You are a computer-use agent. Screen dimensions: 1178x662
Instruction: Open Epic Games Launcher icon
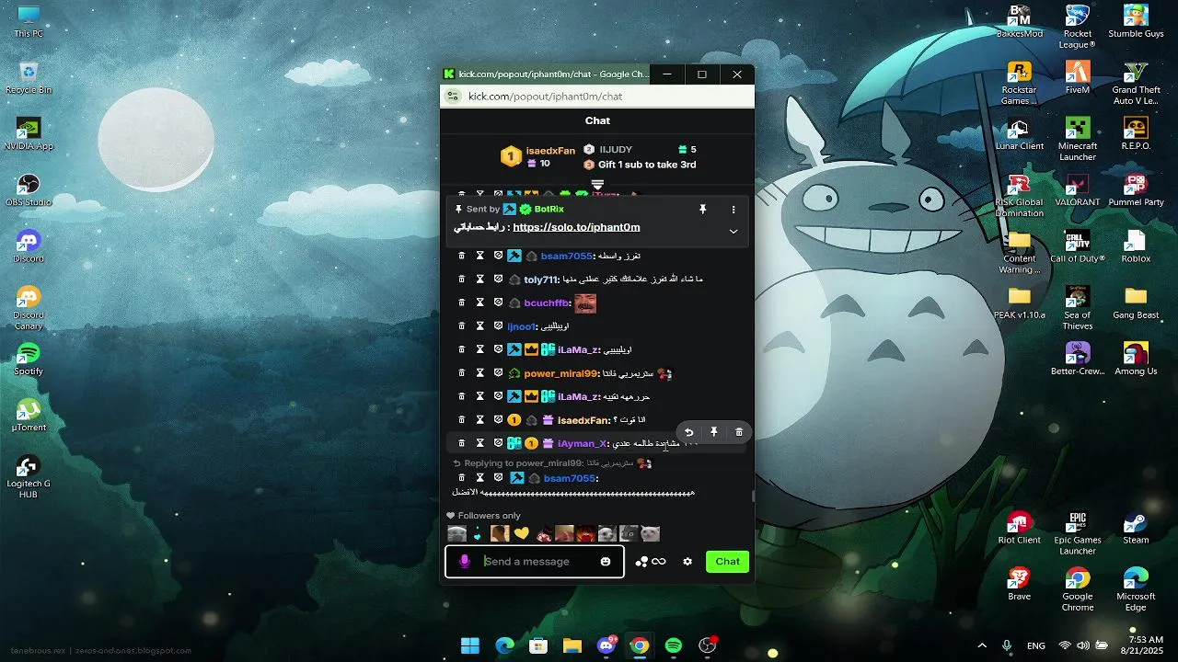point(1077,533)
